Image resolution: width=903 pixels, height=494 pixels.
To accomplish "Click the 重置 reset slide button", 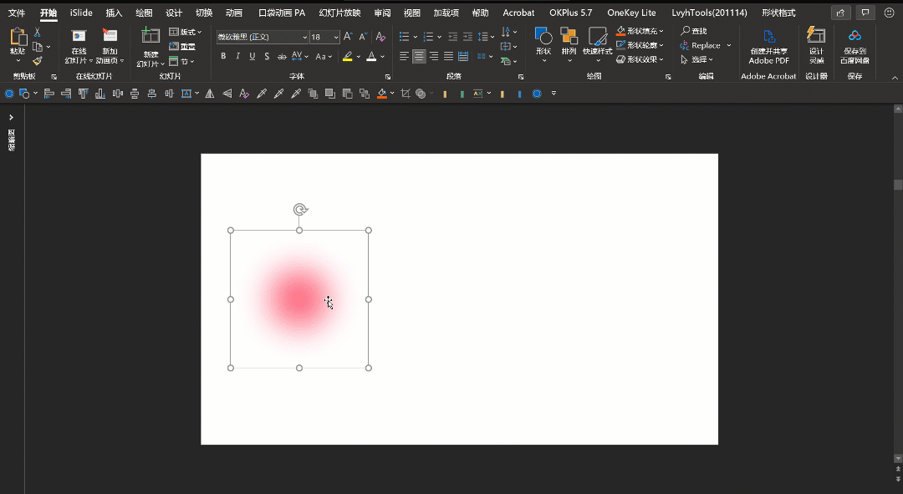I will click(182, 46).
